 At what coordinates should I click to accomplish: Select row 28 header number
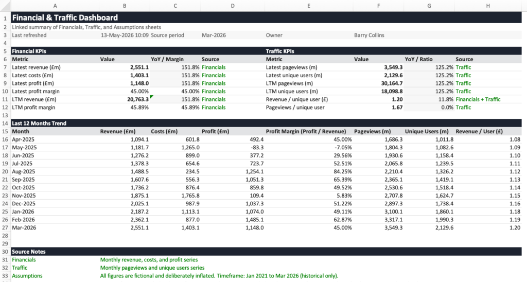(x=5, y=236)
